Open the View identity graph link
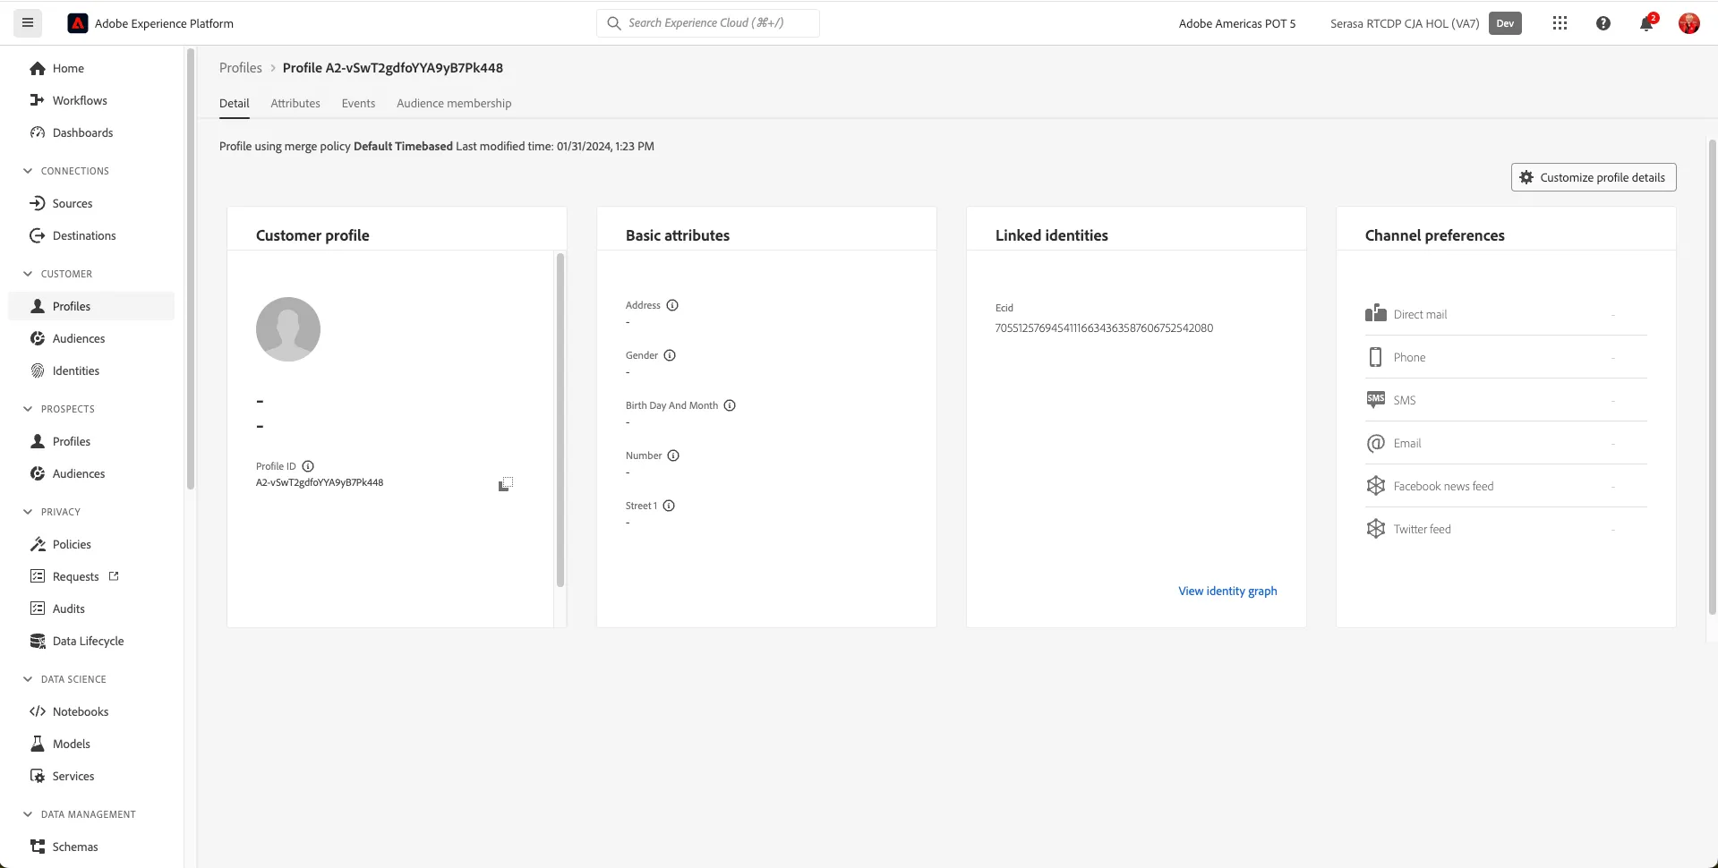The image size is (1718, 868). click(x=1227, y=591)
